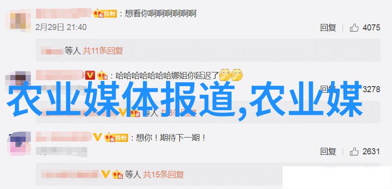392x189 pixels.
Task: Click thumbs-up icon beside 2631
Action: coord(354,151)
